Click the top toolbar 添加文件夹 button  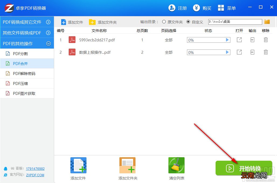103,22
